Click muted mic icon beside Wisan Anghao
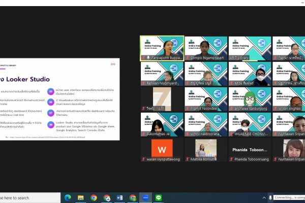Image resolution: width=305 pixels, height=203 pixels. pyautogui.click(x=276, y=109)
